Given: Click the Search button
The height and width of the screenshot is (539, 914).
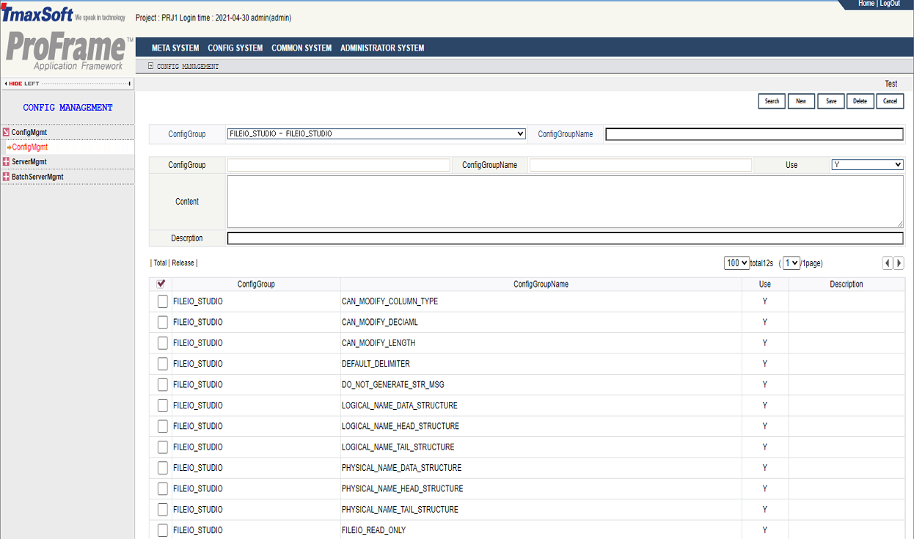Looking at the screenshot, I should pos(772,101).
